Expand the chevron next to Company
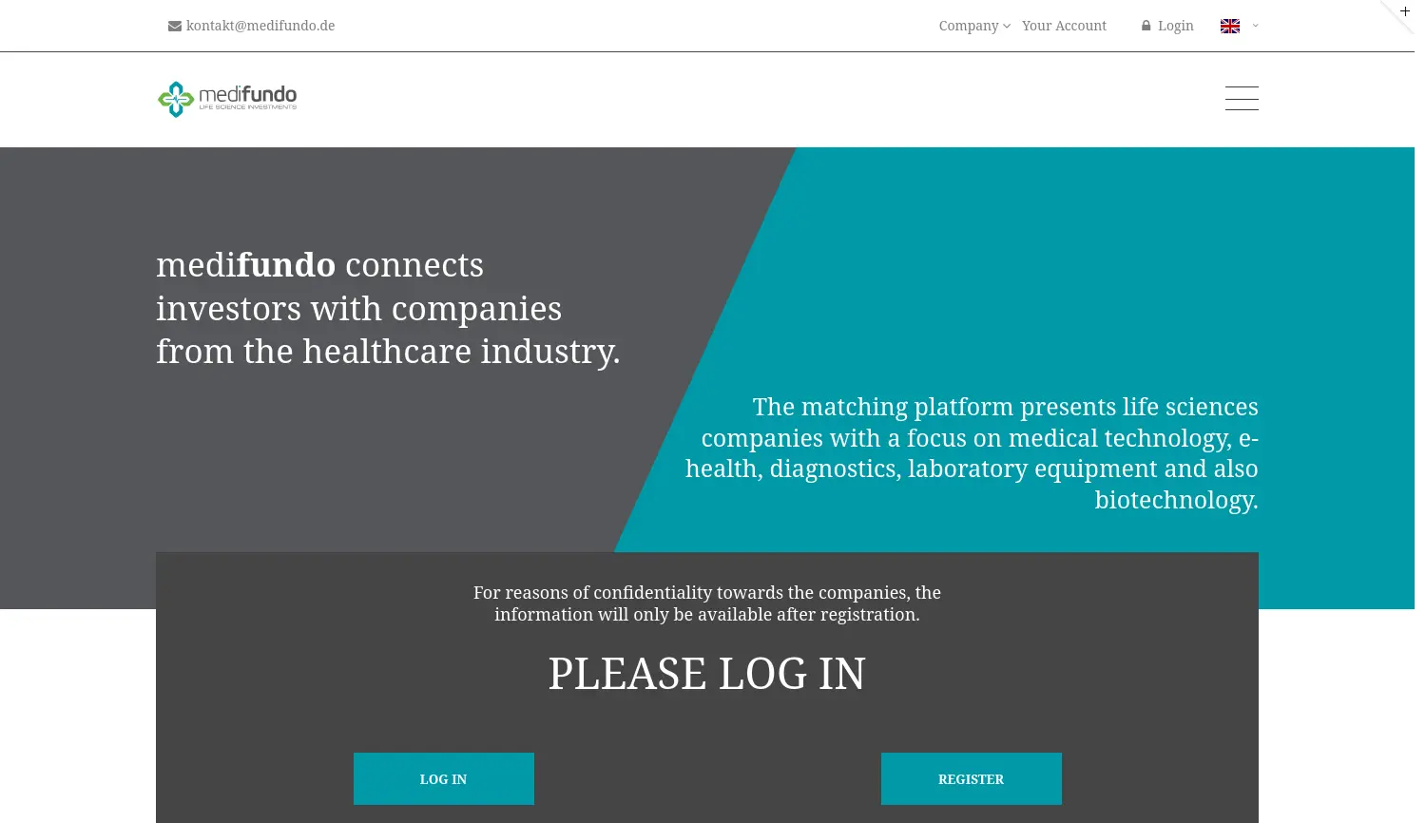The width and height of the screenshot is (1426, 823). coord(1007,27)
